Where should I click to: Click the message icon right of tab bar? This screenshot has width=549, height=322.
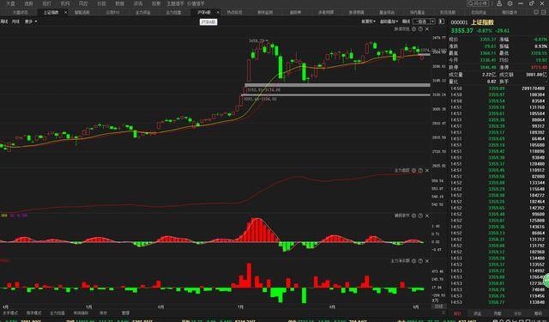(x=536, y=12)
